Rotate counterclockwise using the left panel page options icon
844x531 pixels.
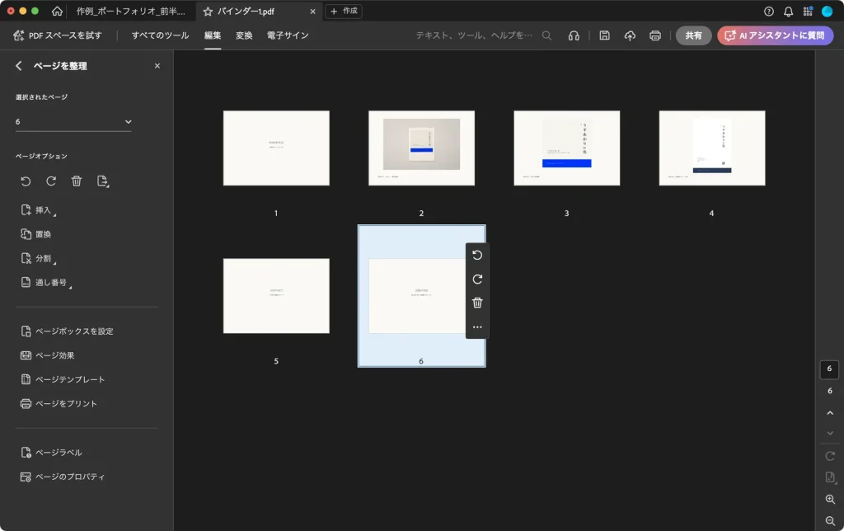click(26, 181)
